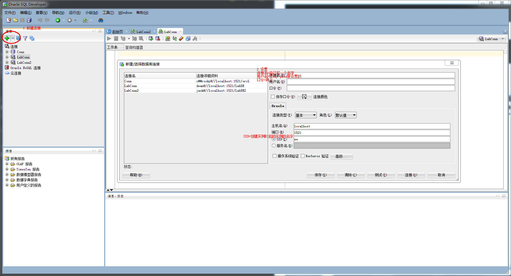
Task: Click the 保存(S) save button in dialog
Action: point(321,175)
